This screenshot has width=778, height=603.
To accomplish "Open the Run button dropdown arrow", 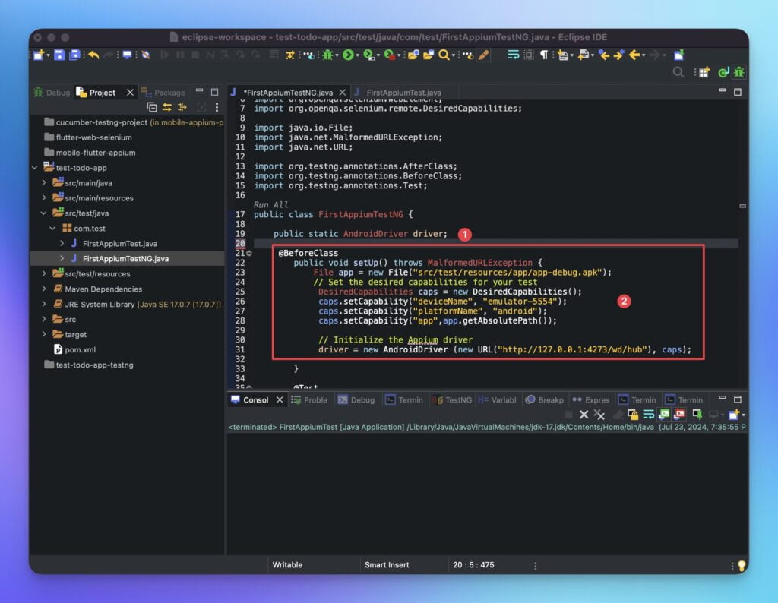I will [x=357, y=55].
